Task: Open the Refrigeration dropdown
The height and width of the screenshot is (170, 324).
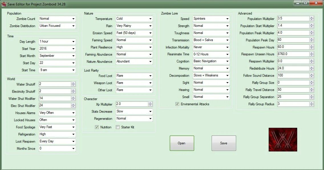Action: click(57, 134)
